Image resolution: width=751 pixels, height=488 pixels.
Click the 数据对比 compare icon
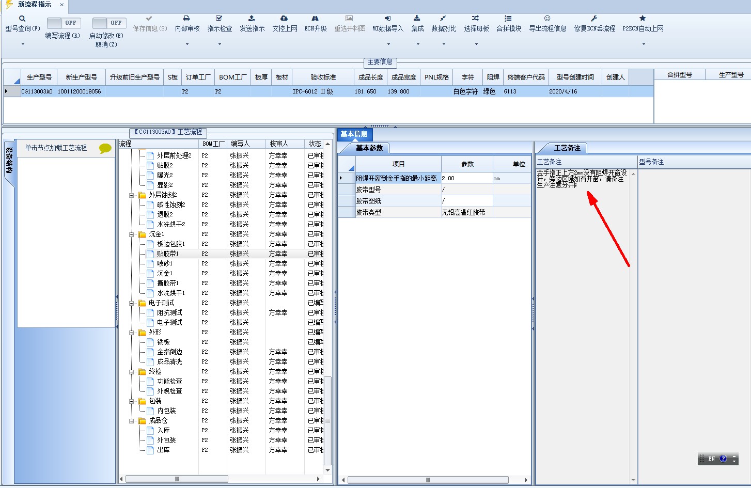443,18
